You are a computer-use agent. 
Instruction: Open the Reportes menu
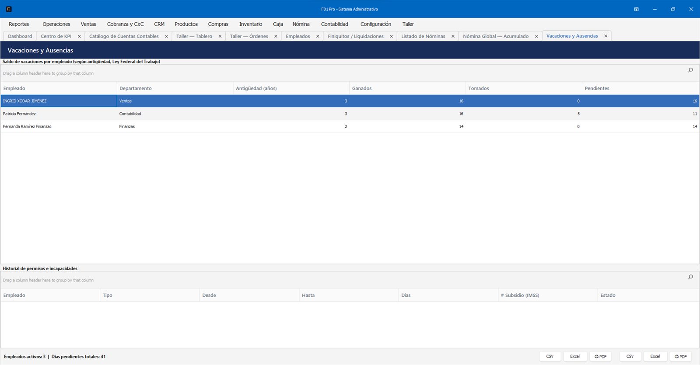pyautogui.click(x=19, y=24)
